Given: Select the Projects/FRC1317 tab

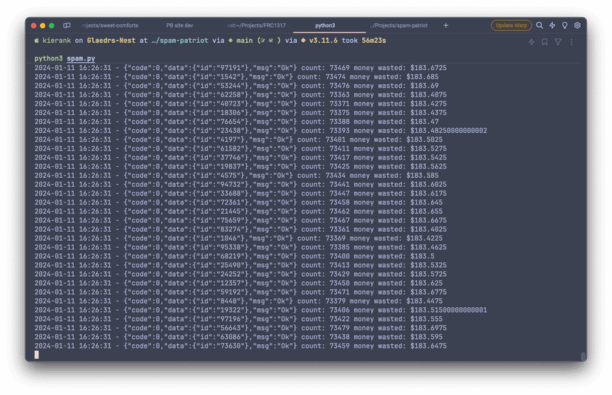Looking at the screenshot, I should pos(256,25).
